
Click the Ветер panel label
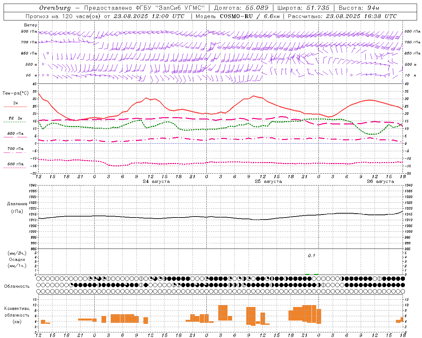pos(31,25)
